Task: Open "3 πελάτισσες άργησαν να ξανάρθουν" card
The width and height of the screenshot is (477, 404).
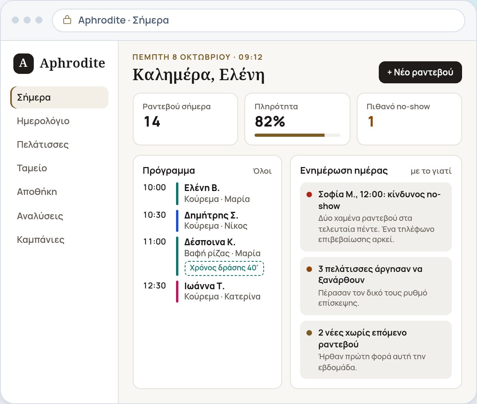Action: (376, 286)
